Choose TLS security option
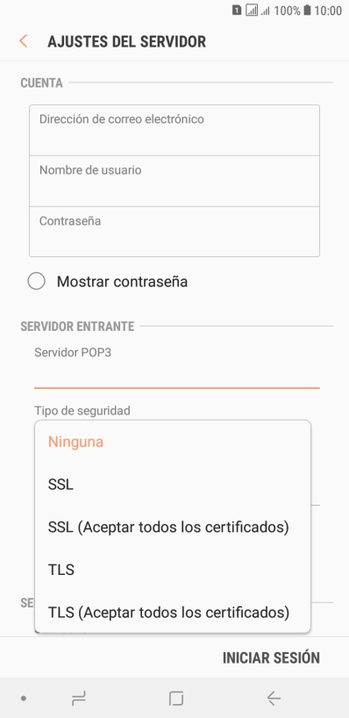 click(x=173, y=570)
